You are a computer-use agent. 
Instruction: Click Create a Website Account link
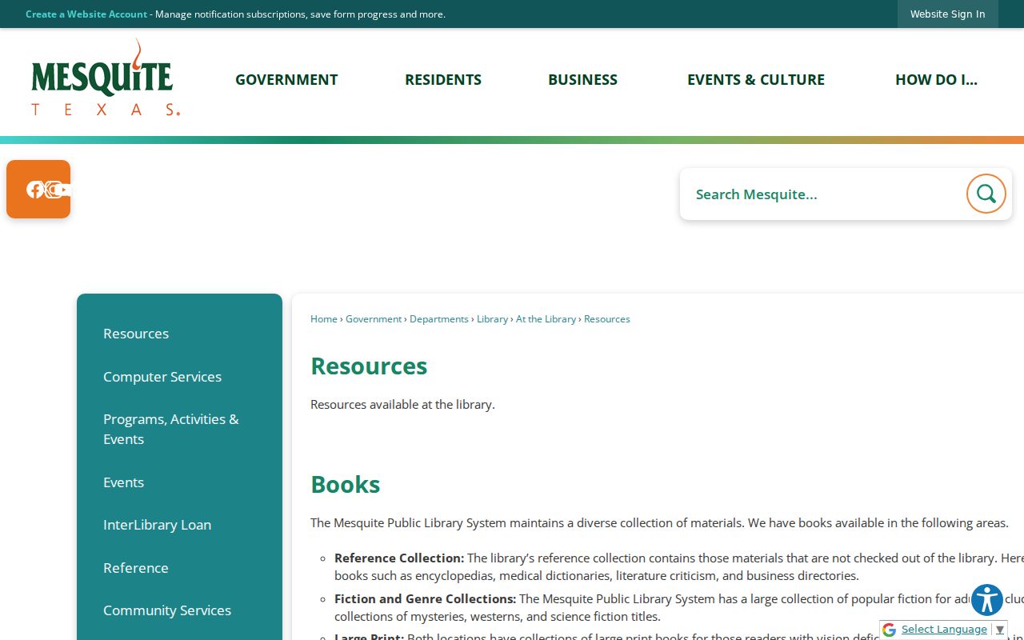pos(86,14)
